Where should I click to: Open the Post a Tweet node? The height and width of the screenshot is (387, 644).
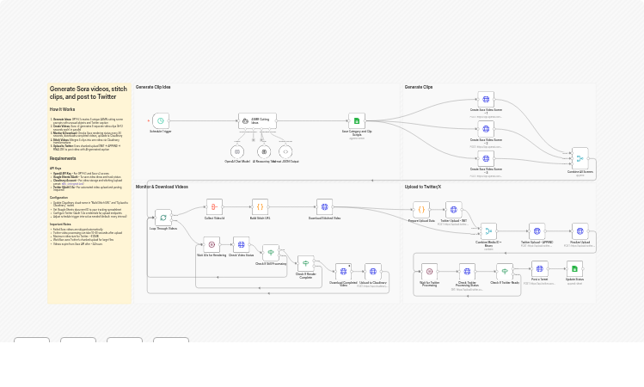click(x=539, y=268)
